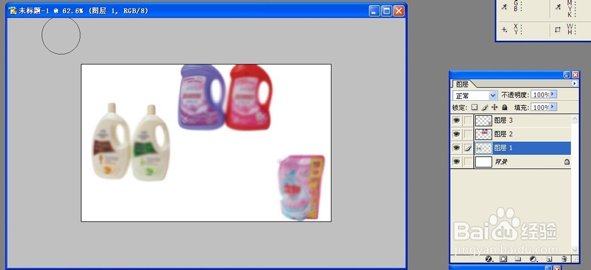This screenshot has width=591, height=270.
Task: Add a layer style in Layers panel
Action: point(489,259)
